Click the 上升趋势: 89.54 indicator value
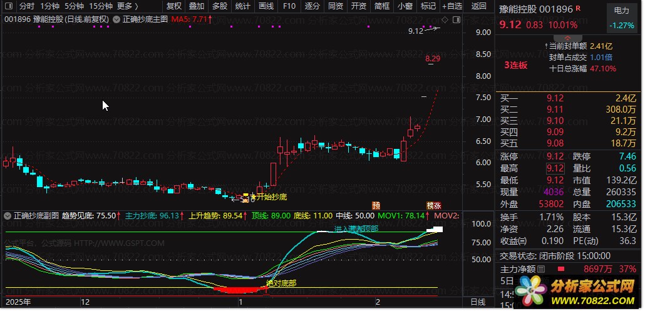The width and height of the screenshot is (645, 311). [x=217, y=216]
